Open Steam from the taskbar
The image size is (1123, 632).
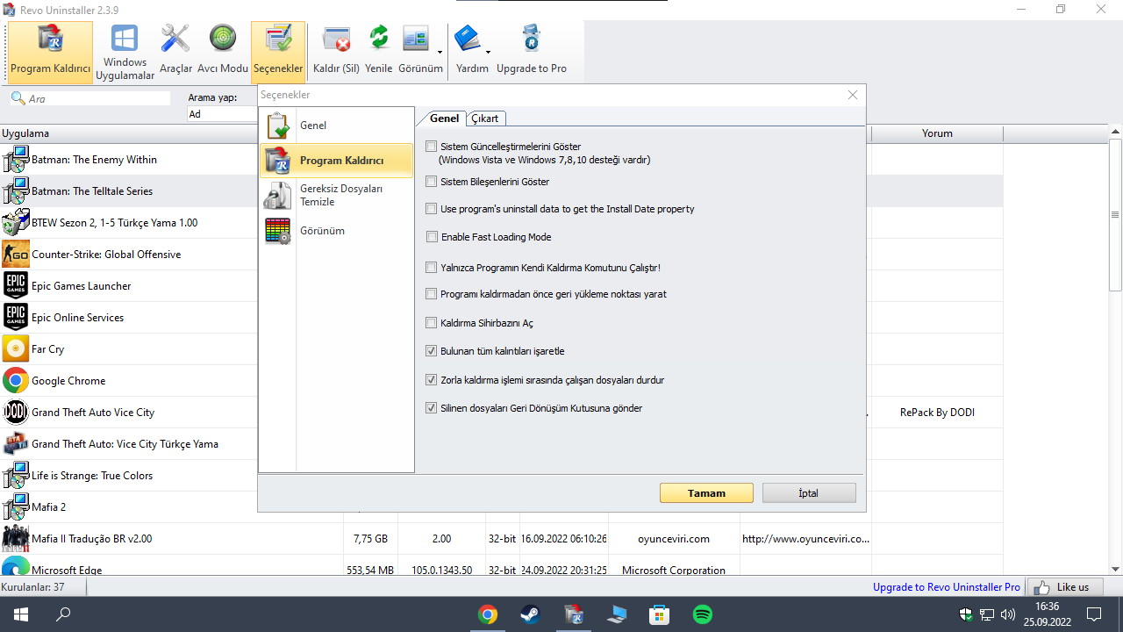point(531,614)
